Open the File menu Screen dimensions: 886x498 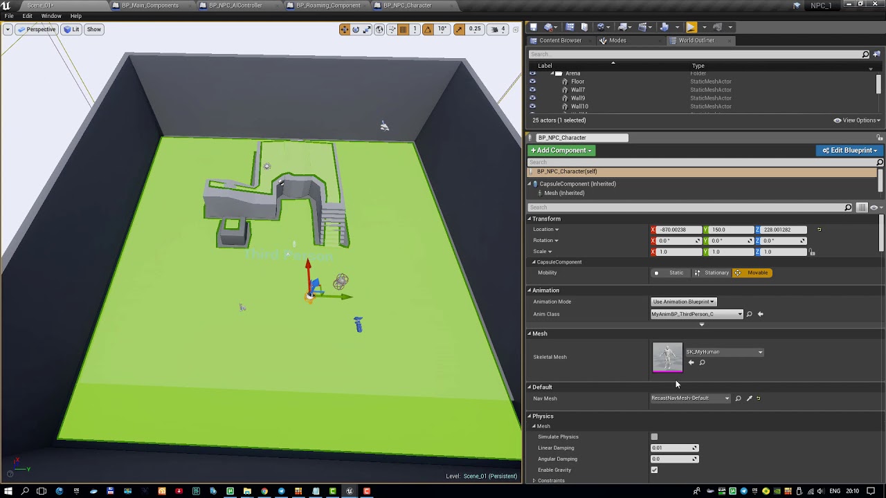pyautogui.click(x=9, y=16)
